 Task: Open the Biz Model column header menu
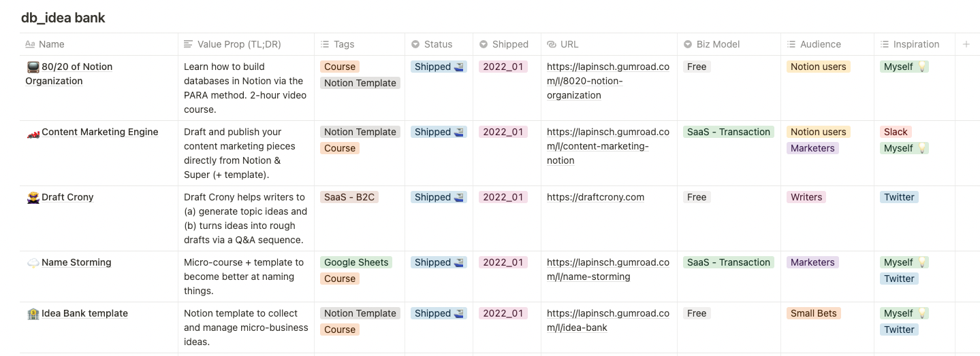point(718,44)
